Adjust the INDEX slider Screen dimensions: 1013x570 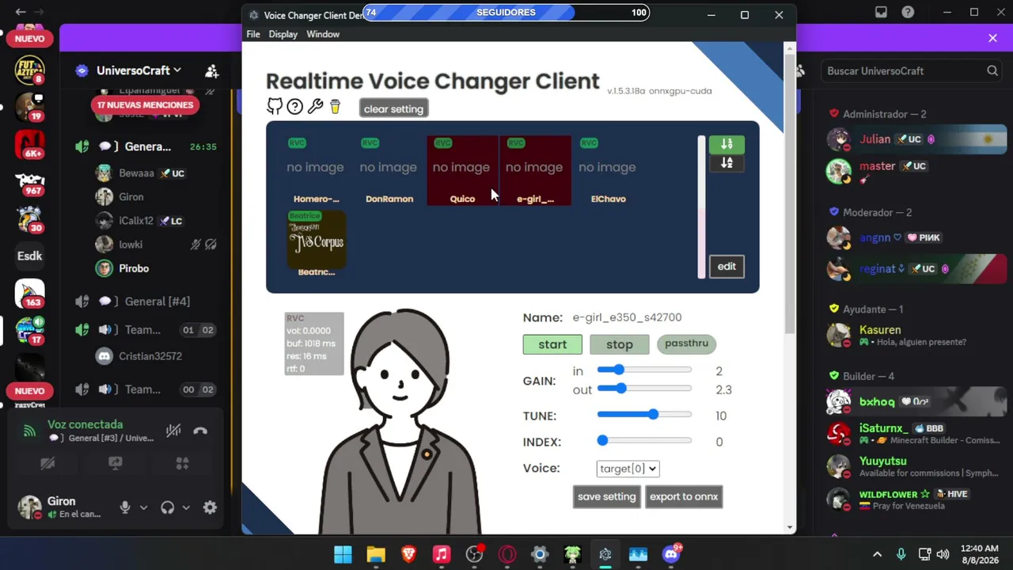644,441
